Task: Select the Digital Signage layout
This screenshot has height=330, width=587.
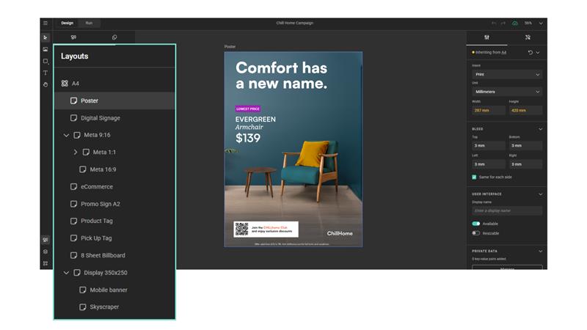Action: [x=114, y=118]
